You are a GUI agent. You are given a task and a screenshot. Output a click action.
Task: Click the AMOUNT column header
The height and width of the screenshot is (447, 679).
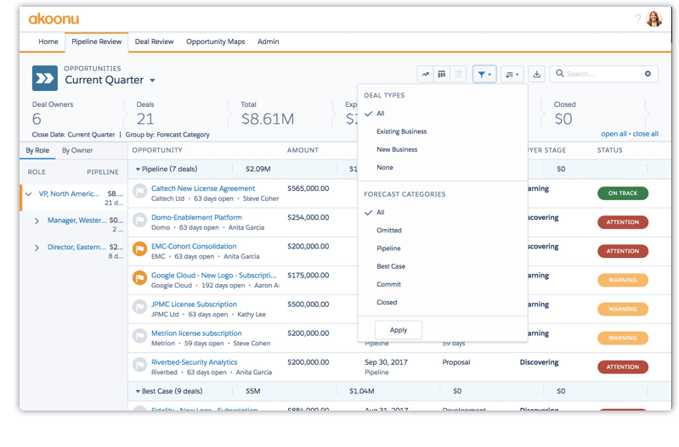coord(303,150)
